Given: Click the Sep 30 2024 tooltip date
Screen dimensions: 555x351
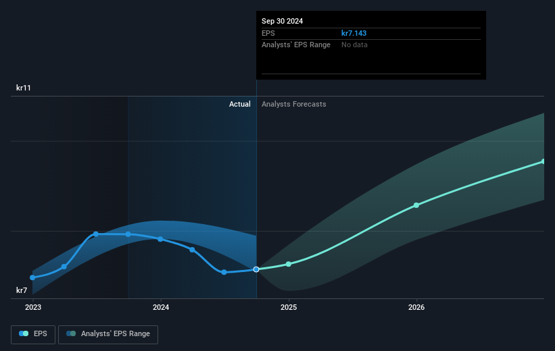Looking at the screenshot, I should (282, 21).
